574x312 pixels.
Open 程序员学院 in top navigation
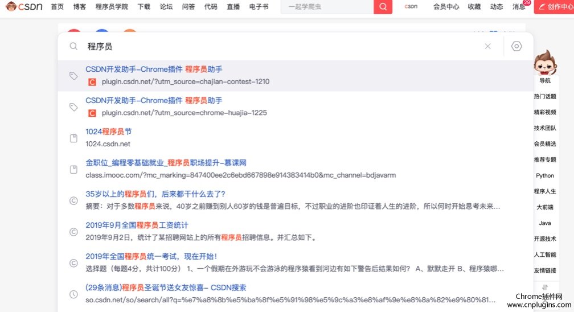click(112, 7)
